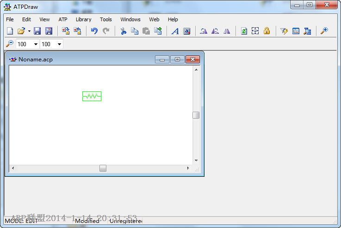Open the Tools menu
The height and width of the screenshot is (228, 341).
coord(106,19)
